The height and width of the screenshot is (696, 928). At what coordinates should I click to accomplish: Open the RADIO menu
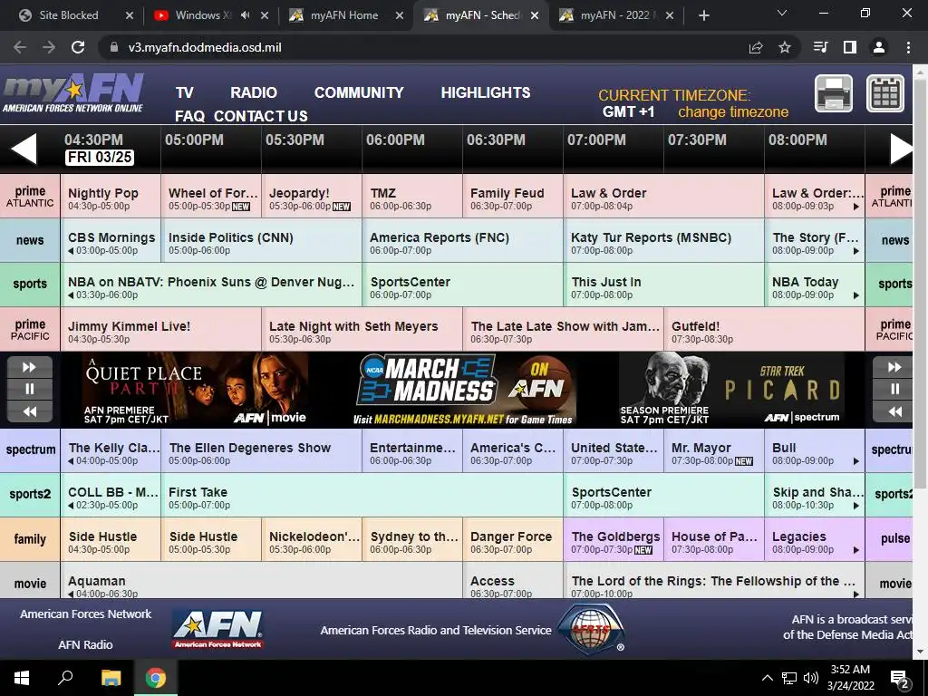tap(254, 93)
